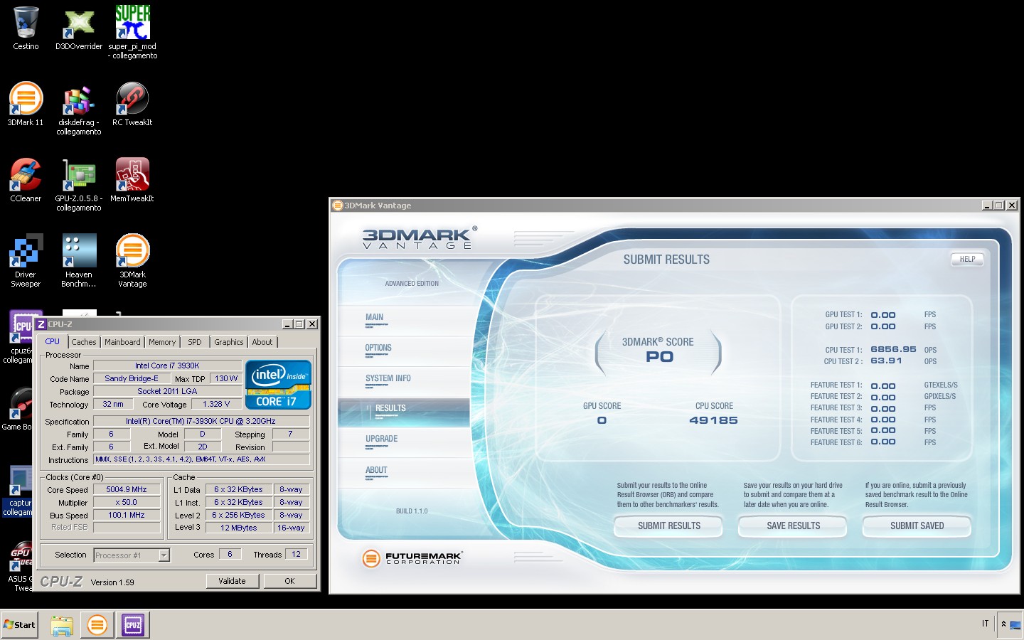Click the Core Speed value 5004.9 MHz
This screenshot has width=1024, height=640.
[127, 489]
